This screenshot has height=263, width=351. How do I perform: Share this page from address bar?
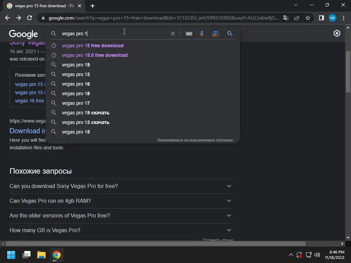click(x=297, y=18)
